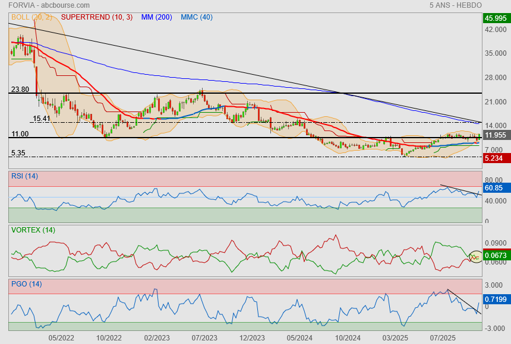
Task: Click the RSI value tag 60.85
Action: [x=494, y=188]
